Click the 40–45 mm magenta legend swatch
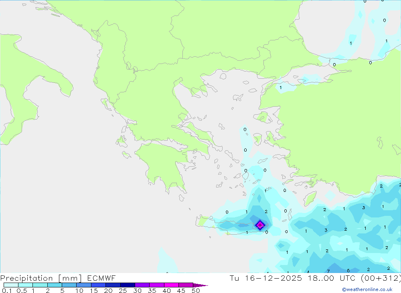 click(x=171, y=285)
